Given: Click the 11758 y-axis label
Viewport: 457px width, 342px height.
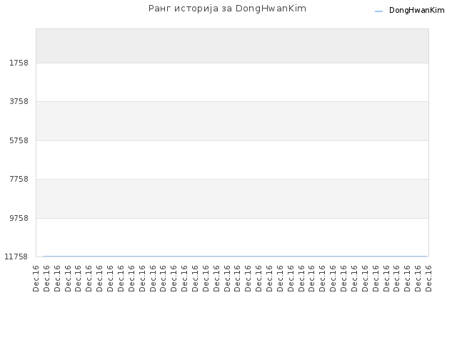Looking at the screenshot, I should tap(16, 256).
